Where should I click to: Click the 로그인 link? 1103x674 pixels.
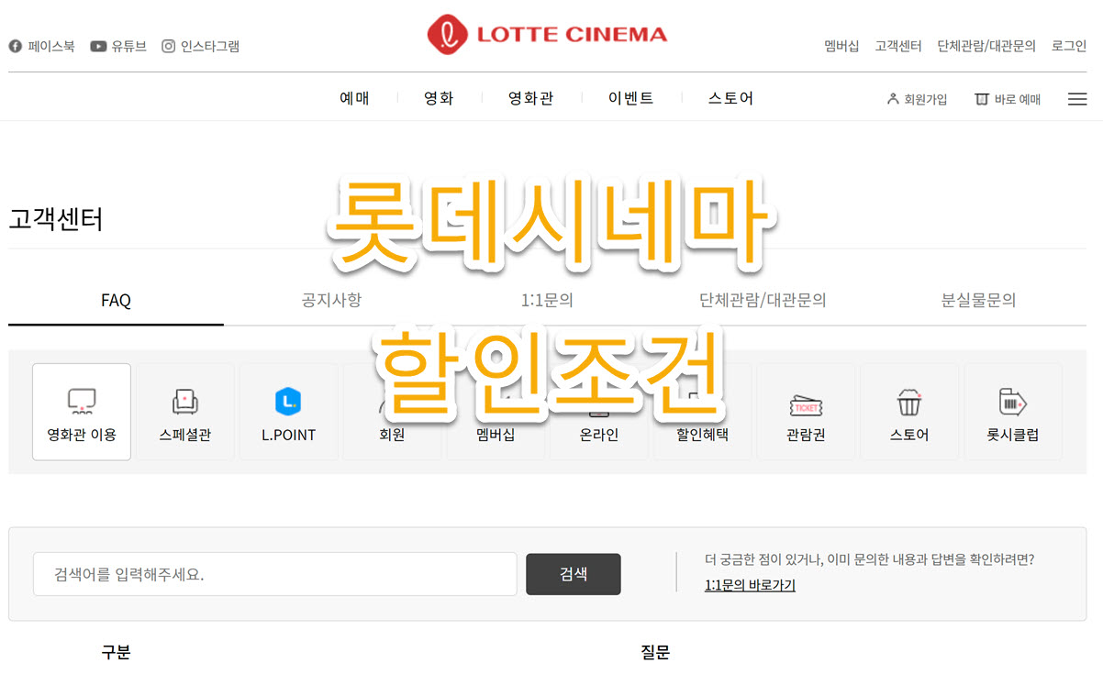(x=1069, y=46)
